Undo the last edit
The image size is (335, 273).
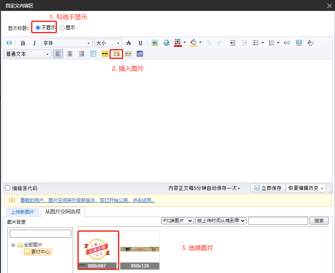(208, 43)
